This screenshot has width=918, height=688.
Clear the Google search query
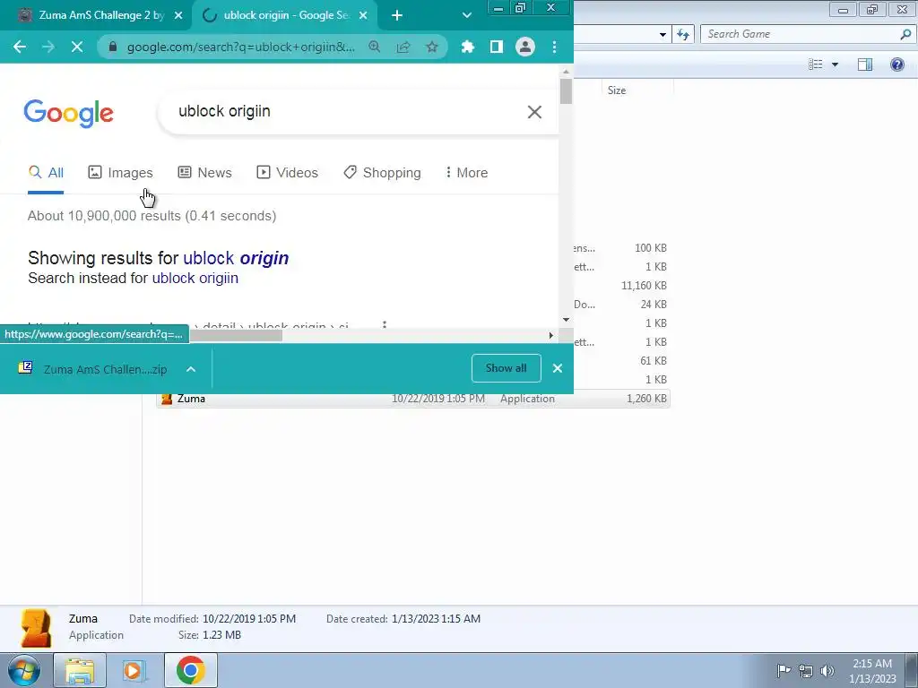tap(534, 112)
